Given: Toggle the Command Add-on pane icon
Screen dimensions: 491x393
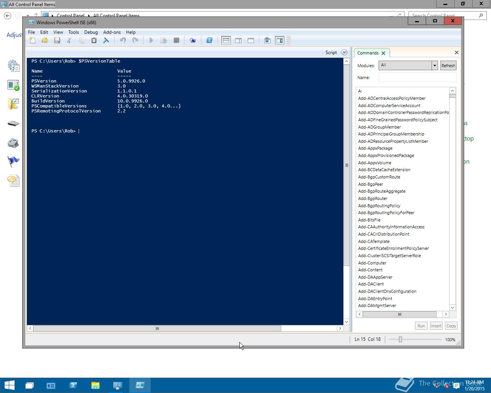Looking at the screenshot, I should point(280,40).
